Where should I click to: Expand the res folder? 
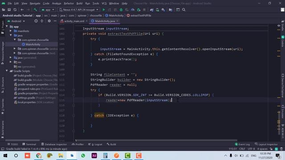point(11,62)
